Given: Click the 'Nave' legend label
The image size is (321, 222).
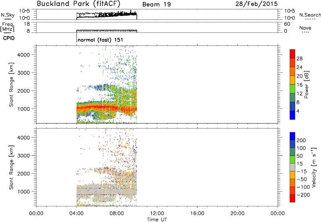Looking at the screenshot, I should click(x=305, y=28).
